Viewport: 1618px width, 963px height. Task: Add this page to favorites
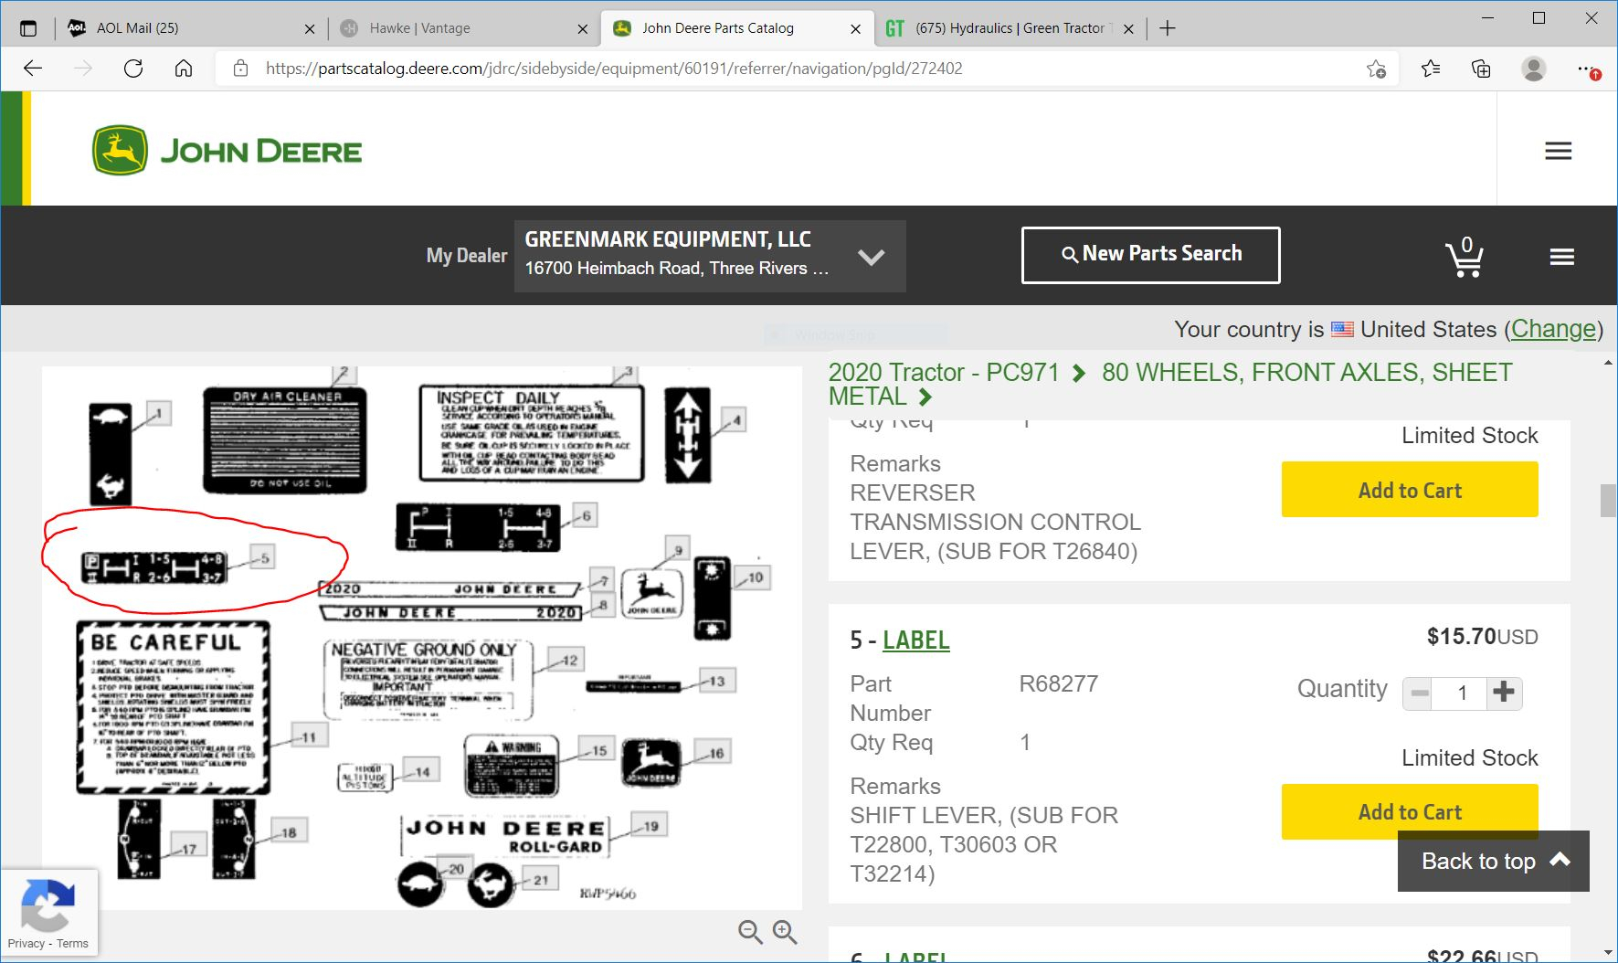(1376, 69)
